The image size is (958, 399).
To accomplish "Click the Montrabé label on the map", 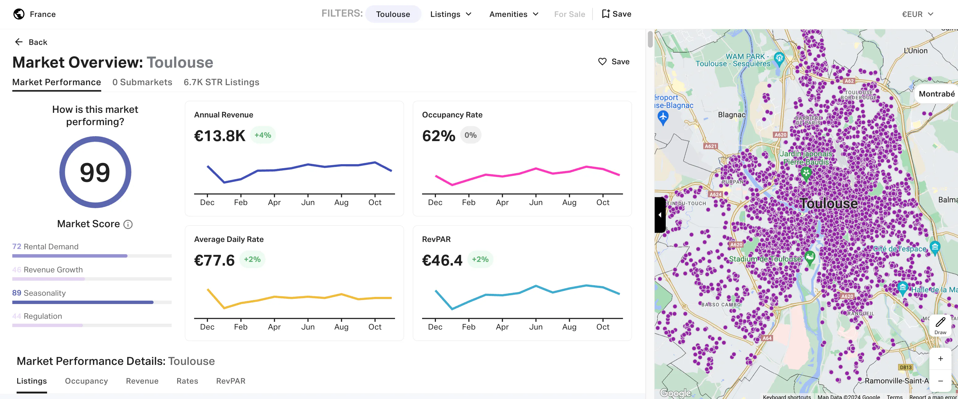I will [936, 94].
